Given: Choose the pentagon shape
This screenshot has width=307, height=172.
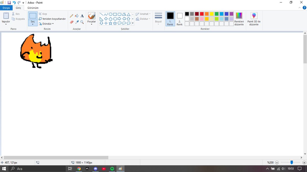Looking at the screenshot, I should [111, 19].
